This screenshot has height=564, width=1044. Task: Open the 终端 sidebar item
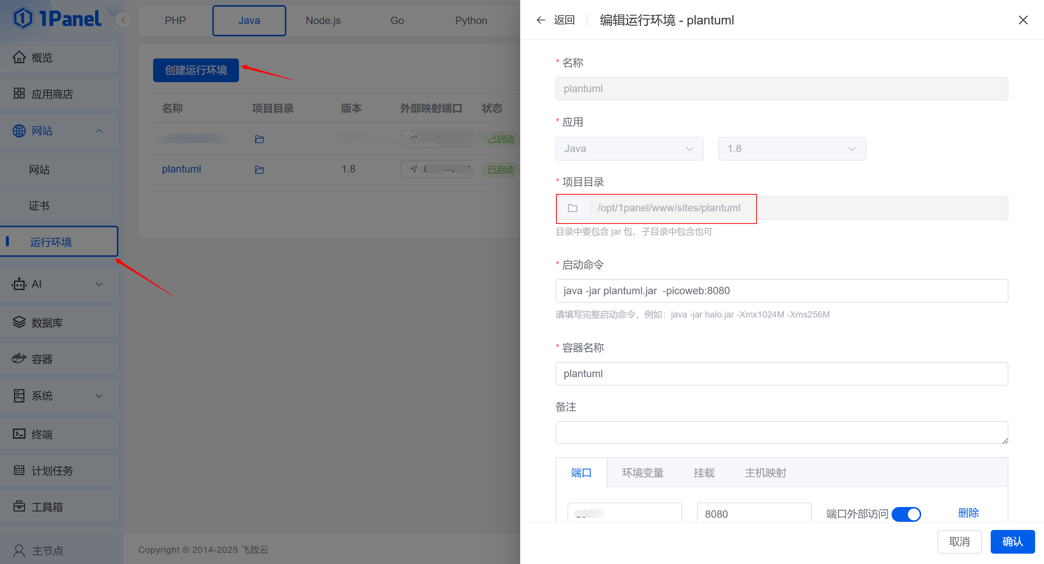(42, 434)
